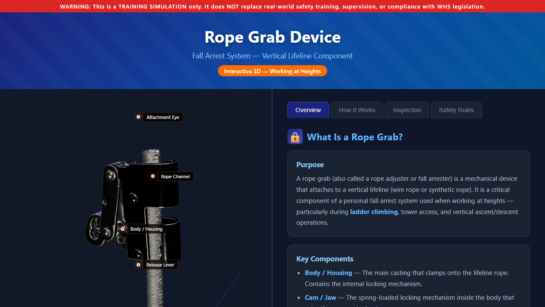Image resolution: width=545 pixels, height=307 pixels.
Task: Click the Rope Grab Device title
Action: (272, 37)
